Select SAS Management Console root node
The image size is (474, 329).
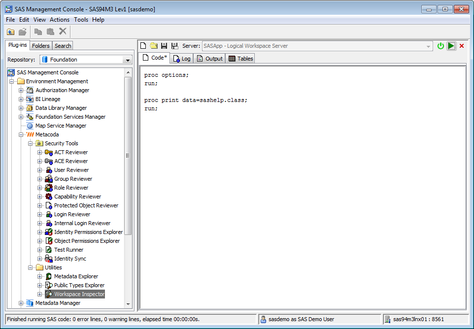coord(47,72)
